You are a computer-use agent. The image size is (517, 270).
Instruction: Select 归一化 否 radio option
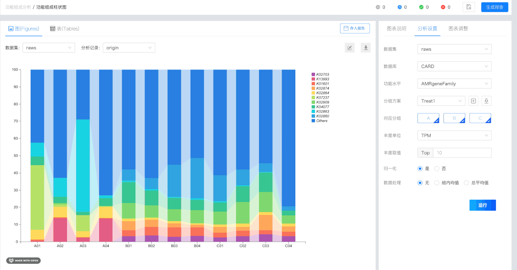point(437,169)
